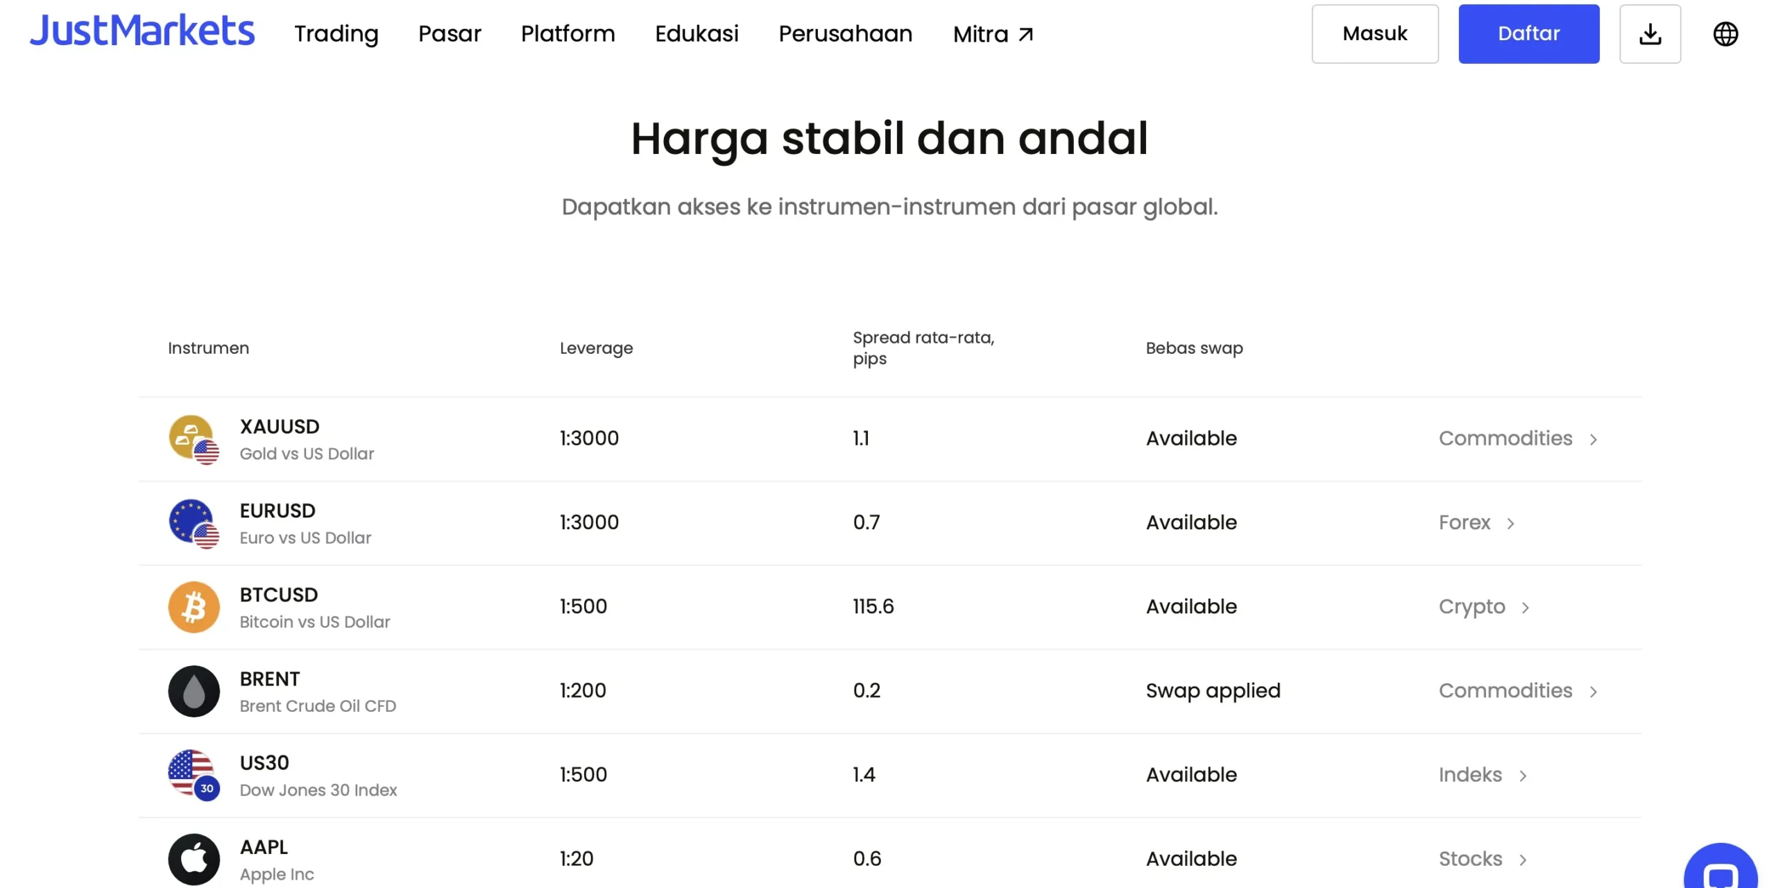Click the US30 Dow Jones flag icon
The height and width of the screenshot is (888, 1776).
[193, 775]
